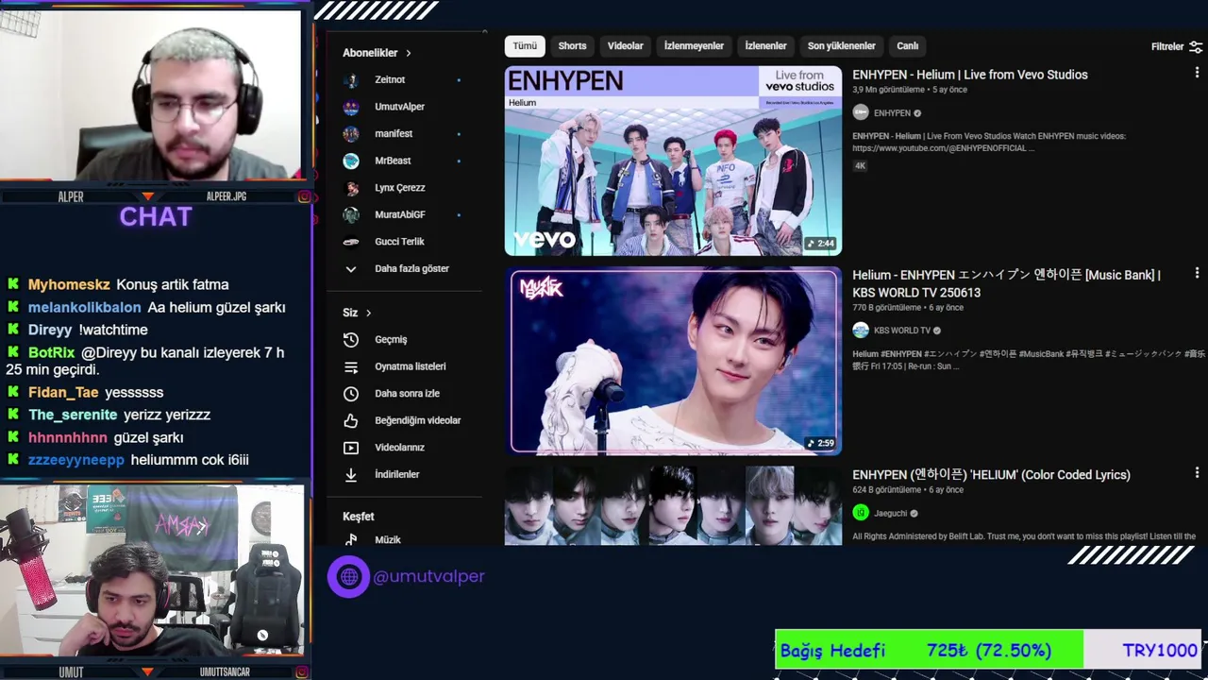Click BotRix username in chat
This screenshot has width=1208, height=680.
(x=52, y=352)
